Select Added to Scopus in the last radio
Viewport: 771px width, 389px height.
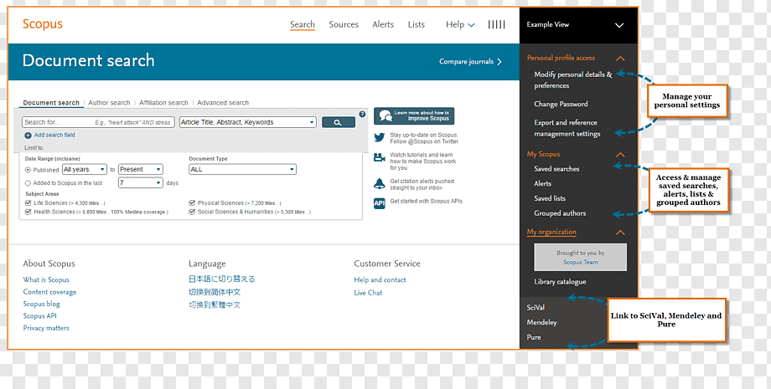28,183
